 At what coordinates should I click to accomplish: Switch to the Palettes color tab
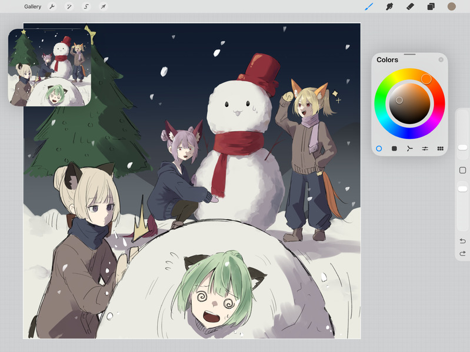[x=441, y=149]
